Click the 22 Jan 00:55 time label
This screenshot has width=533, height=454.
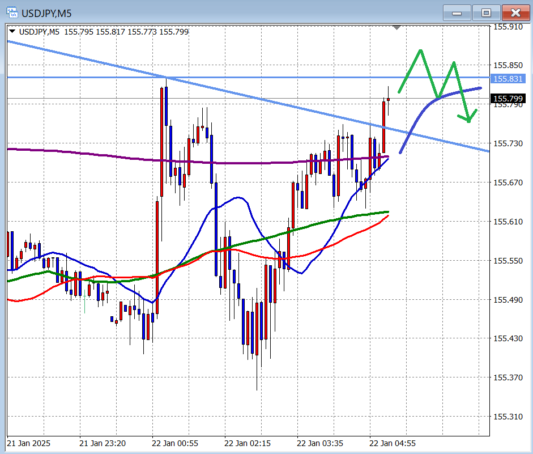click(x=176, y=443)
